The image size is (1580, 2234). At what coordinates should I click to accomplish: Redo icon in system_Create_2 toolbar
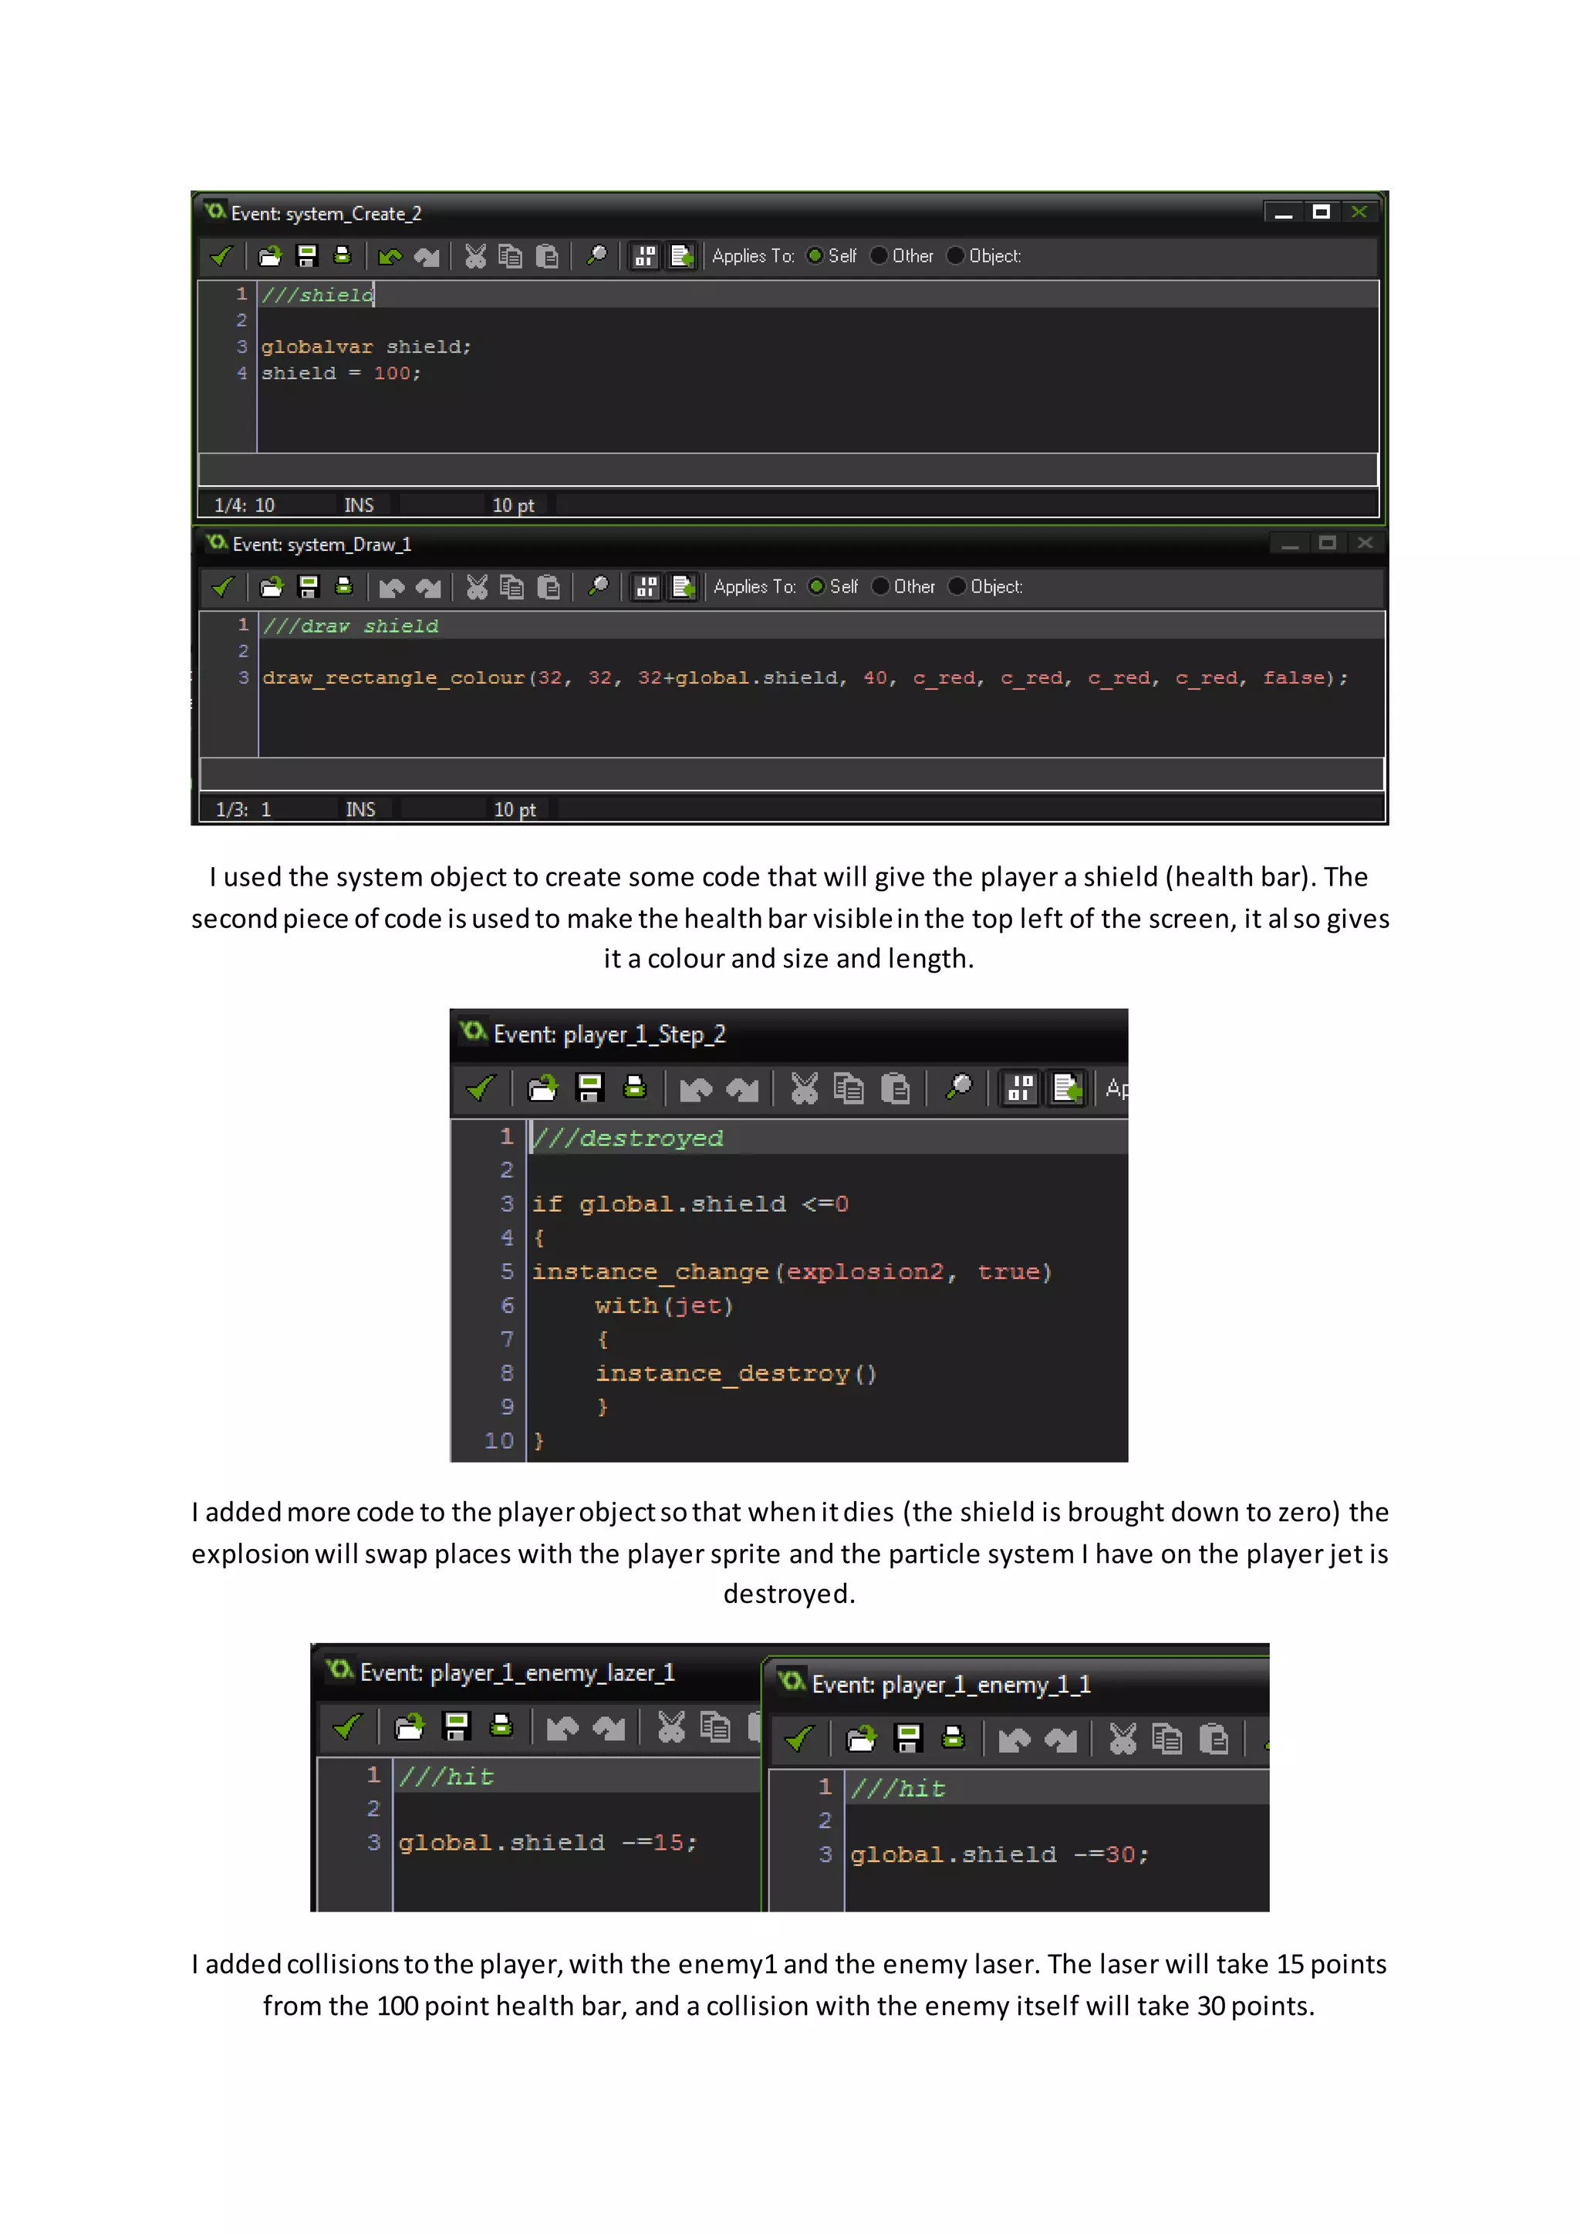click(427, 257)
